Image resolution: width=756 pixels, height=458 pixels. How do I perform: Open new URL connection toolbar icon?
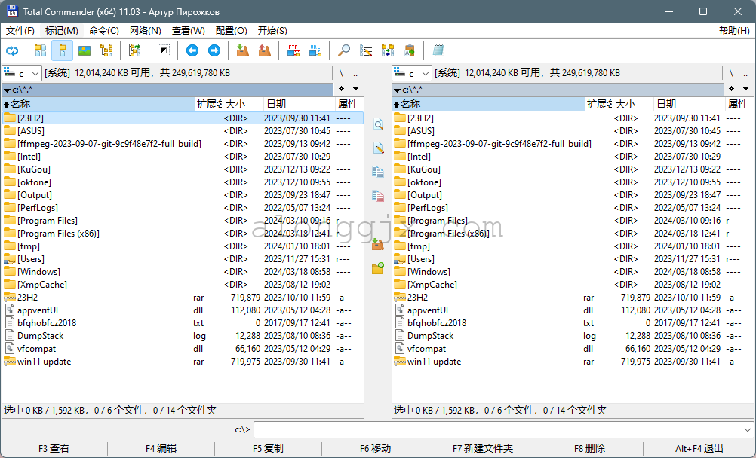coord(315,50)
